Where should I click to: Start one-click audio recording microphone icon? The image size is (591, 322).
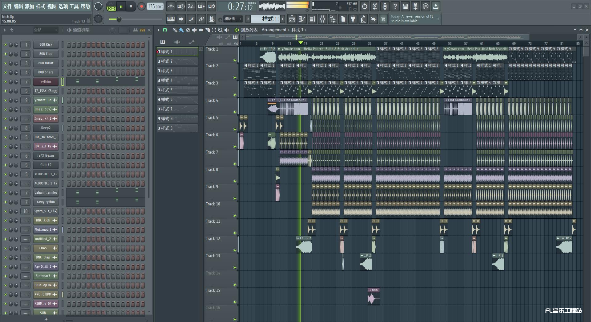point(385,6)
